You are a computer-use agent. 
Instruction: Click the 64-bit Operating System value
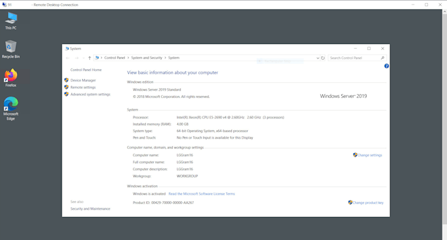click(212, 131)
